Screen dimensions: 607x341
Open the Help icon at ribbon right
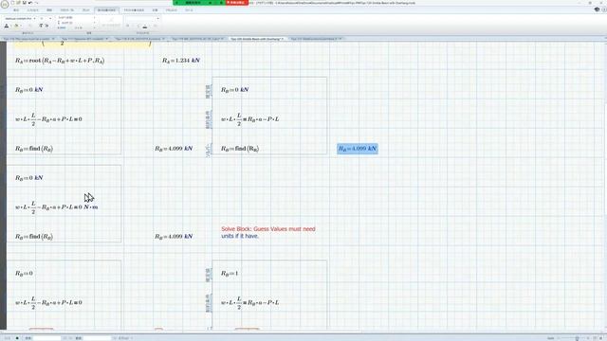click(604, 9)
